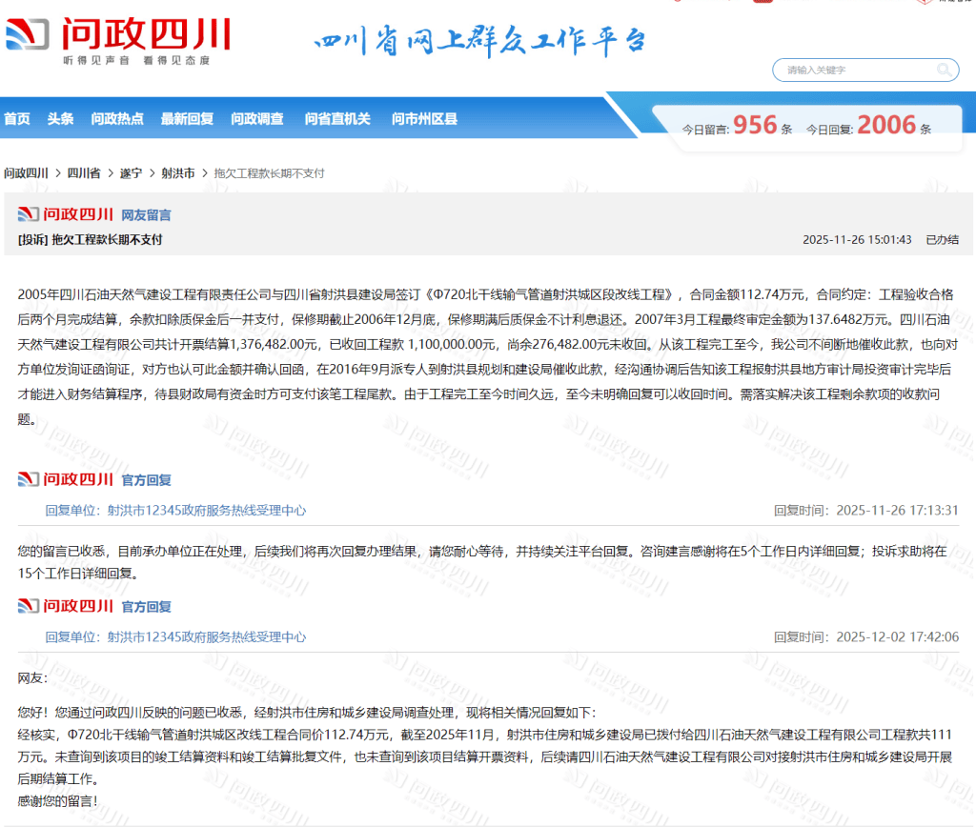Viewport: 976px width, 827px height.
Task: Click the search magnifier icon
Action: (x=945, y=70)
